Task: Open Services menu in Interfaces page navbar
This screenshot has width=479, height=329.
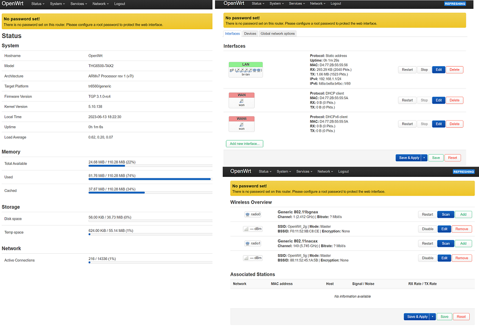Action: 297,4
